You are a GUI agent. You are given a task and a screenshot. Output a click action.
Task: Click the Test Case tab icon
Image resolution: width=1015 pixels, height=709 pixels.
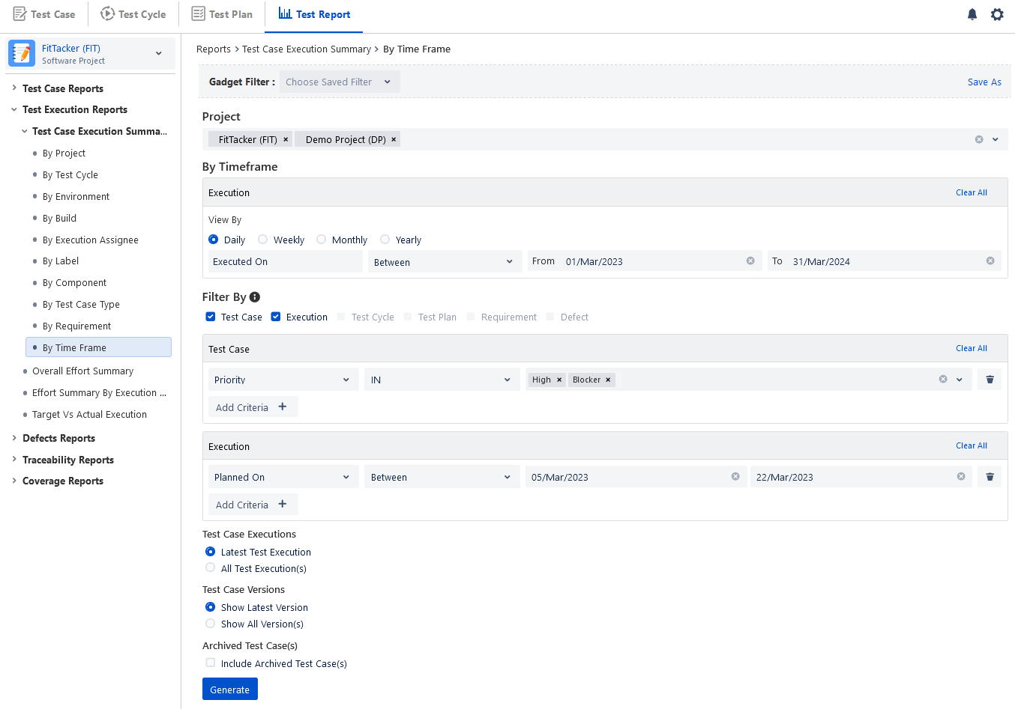point(20,13)
